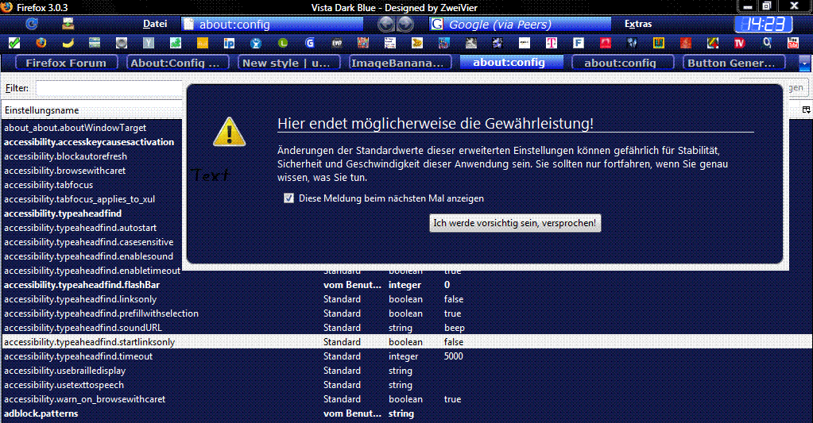Click the Firefox logo in the title bar
Screen dimensions: 813x423
[x=7, y=7]
